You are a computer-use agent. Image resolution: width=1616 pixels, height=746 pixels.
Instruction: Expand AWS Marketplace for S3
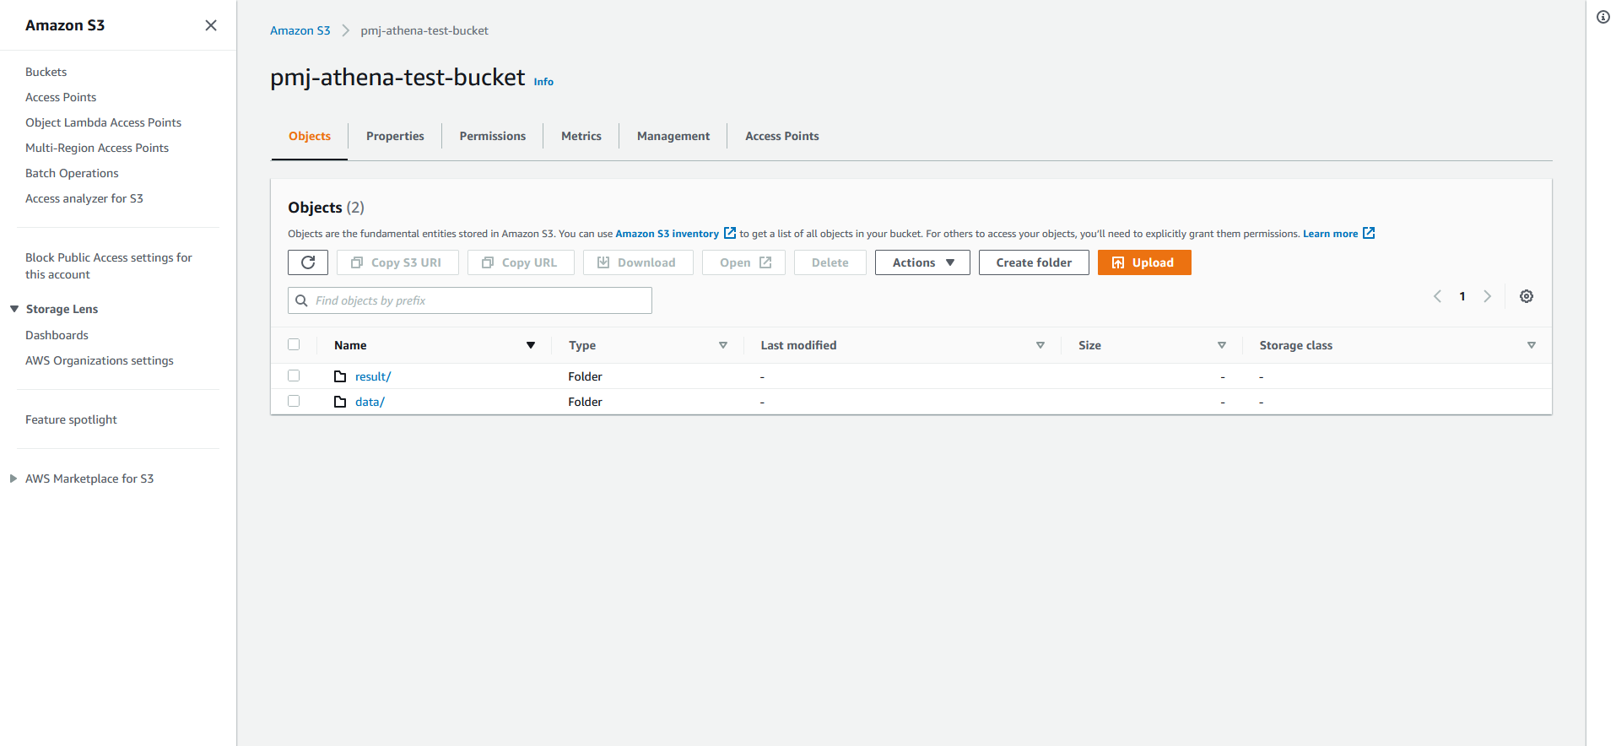[x=14, y=478]
